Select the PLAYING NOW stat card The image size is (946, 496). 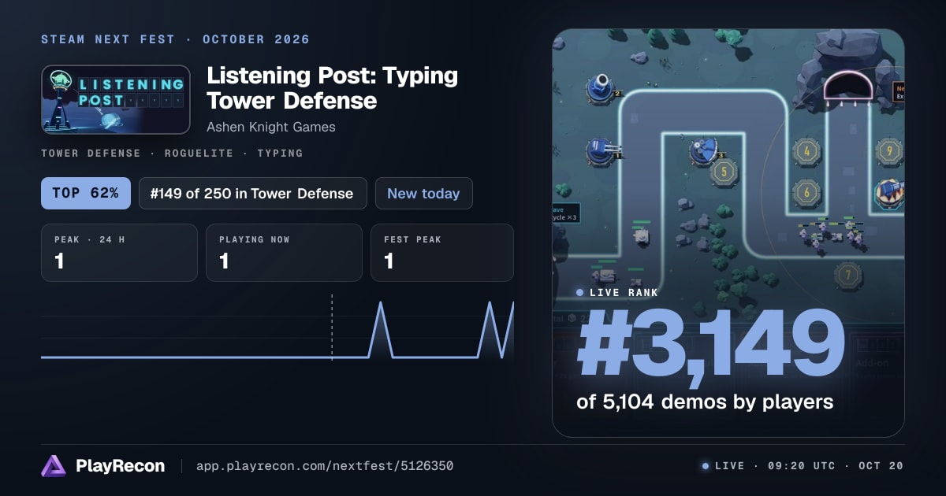[284, 253]
